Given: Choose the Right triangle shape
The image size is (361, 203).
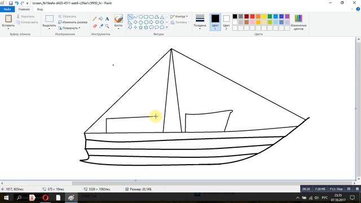Looking at the screenshot, I should click(x=130, y=23).
